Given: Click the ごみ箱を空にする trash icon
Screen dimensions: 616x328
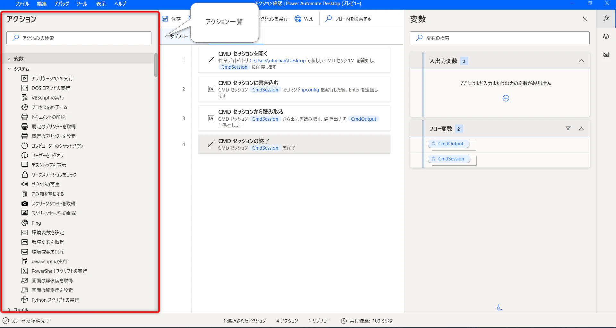Looking at the screenshot, I should [x=25, y=194].
